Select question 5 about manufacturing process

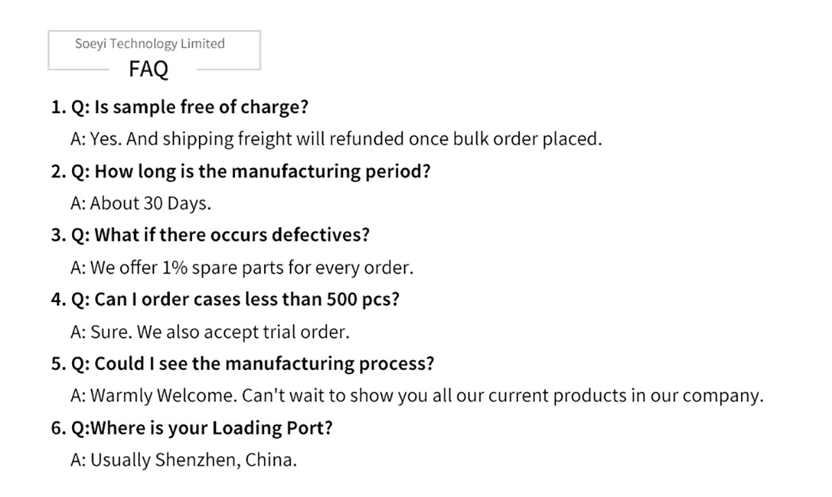(x=243, y=364)
